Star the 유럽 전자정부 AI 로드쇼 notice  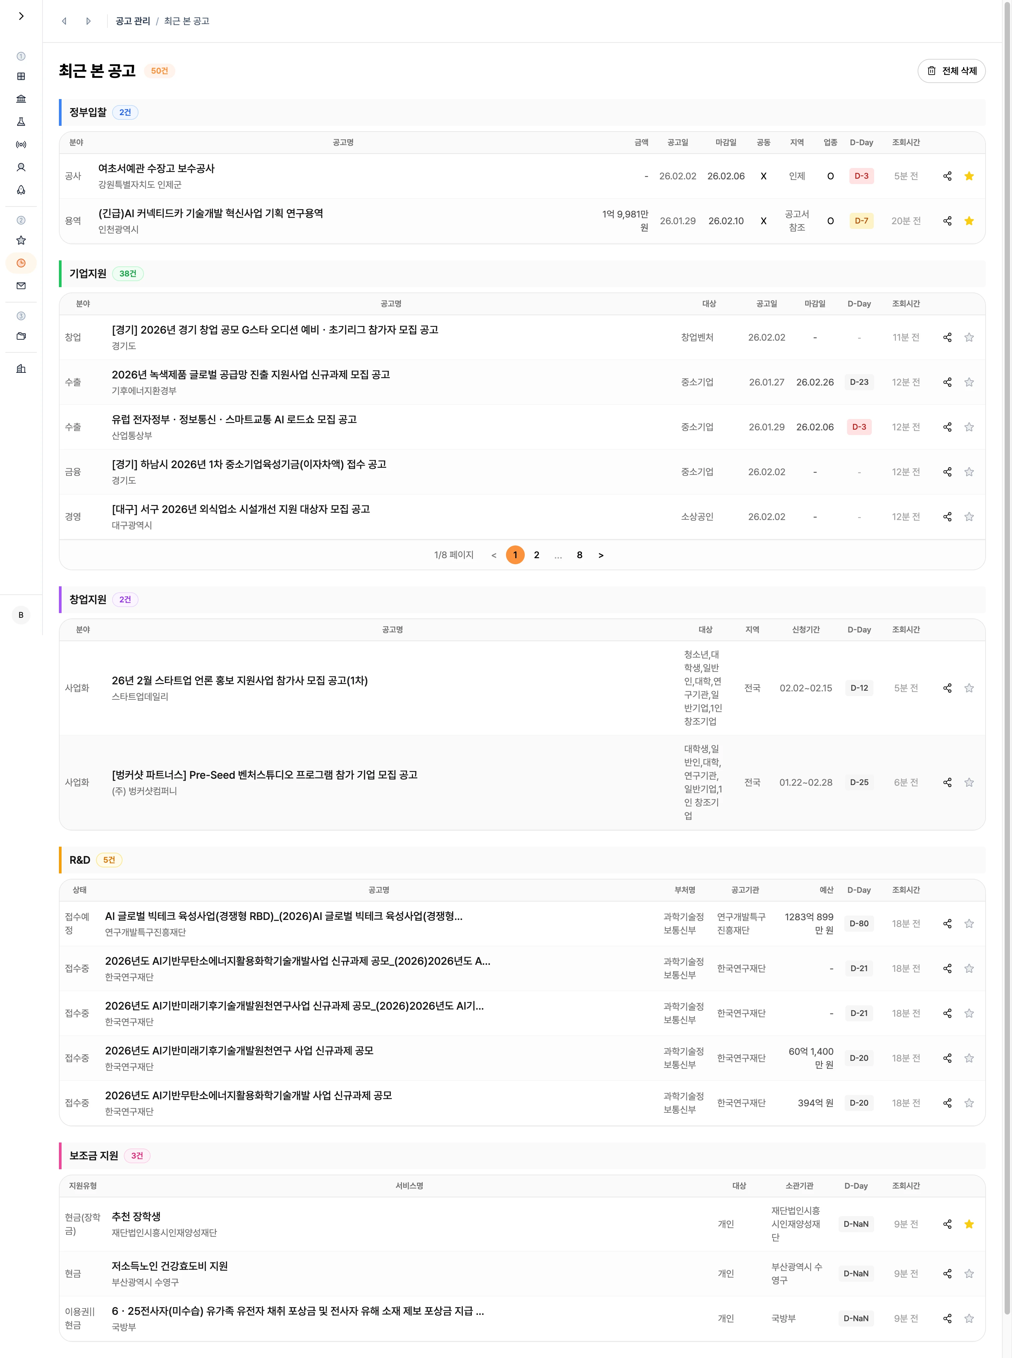tap(968, 427)
